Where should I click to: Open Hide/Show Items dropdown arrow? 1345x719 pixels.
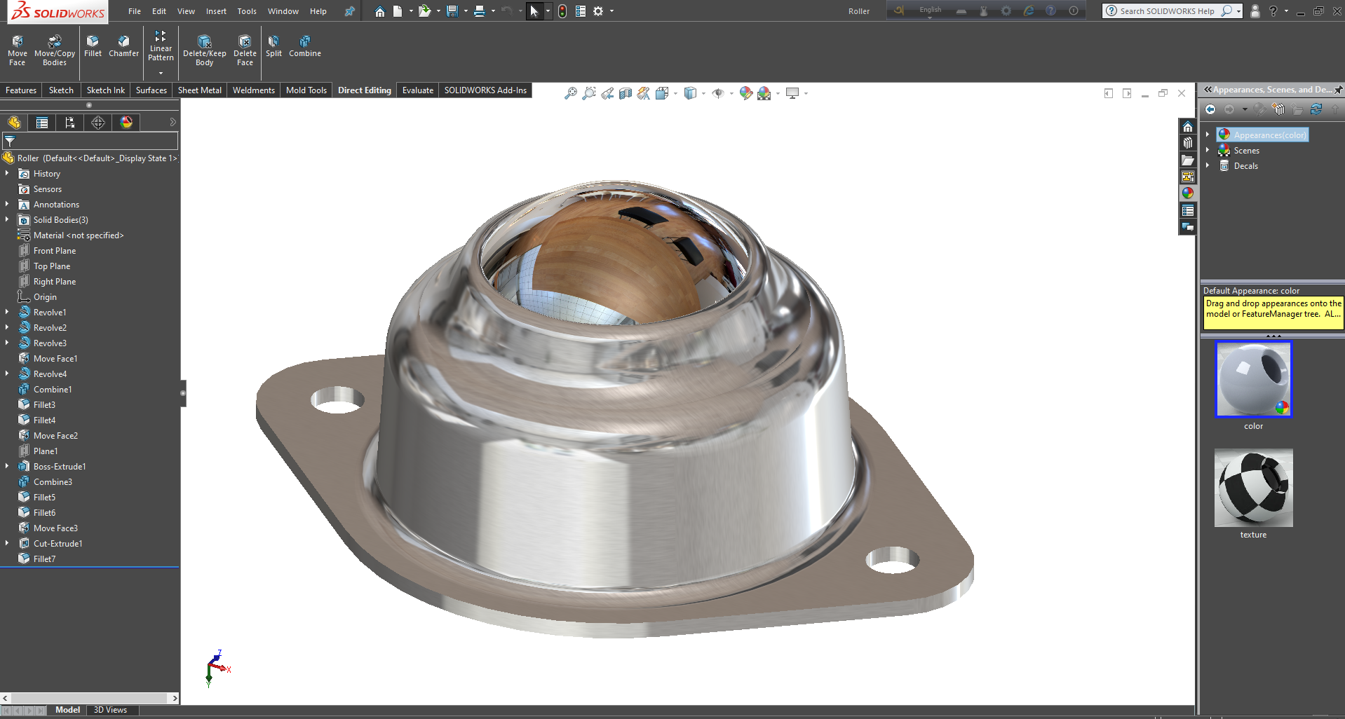pyautogui.click(x=731, y=93)
